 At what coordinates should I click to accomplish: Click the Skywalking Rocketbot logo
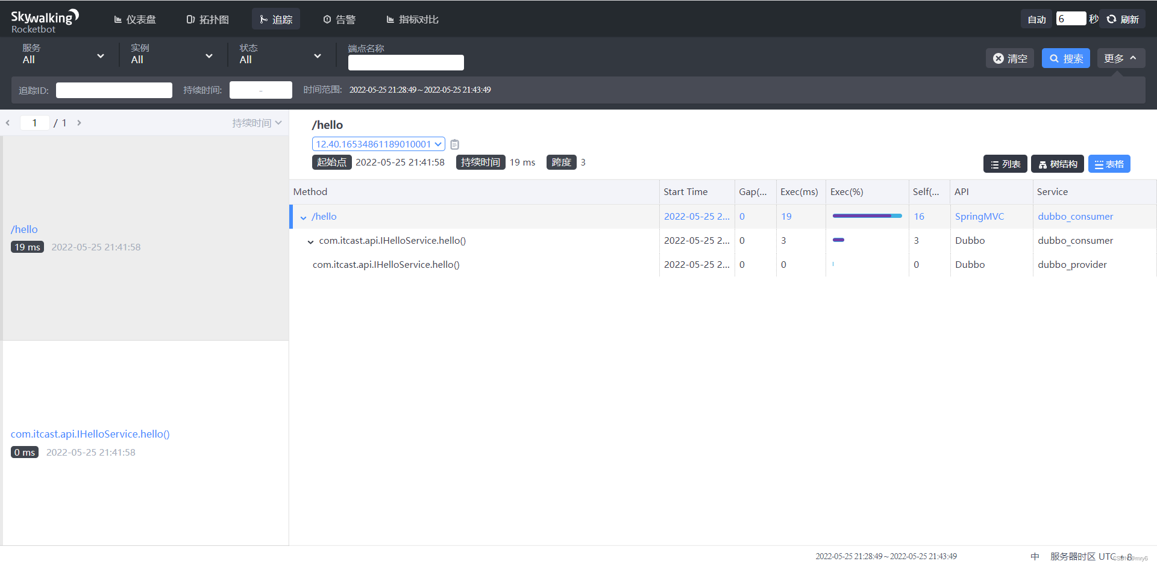pyautogui.click(x=45, y=21)
